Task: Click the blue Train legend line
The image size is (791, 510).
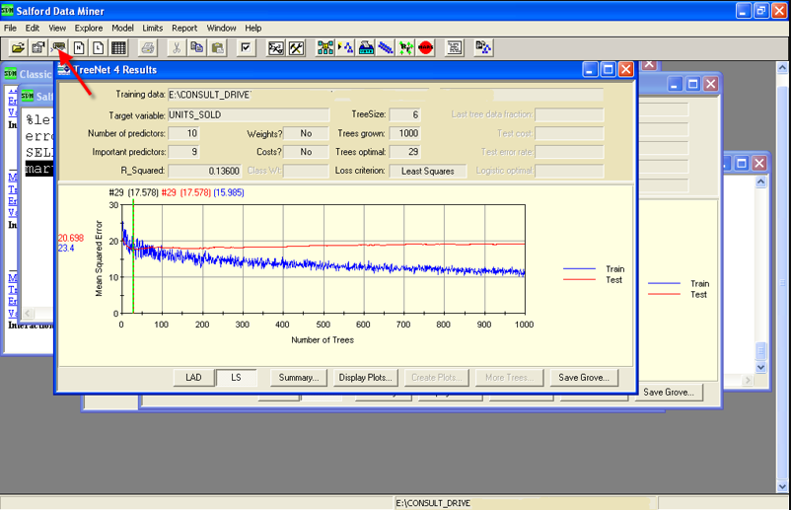Action: [580, 268]
